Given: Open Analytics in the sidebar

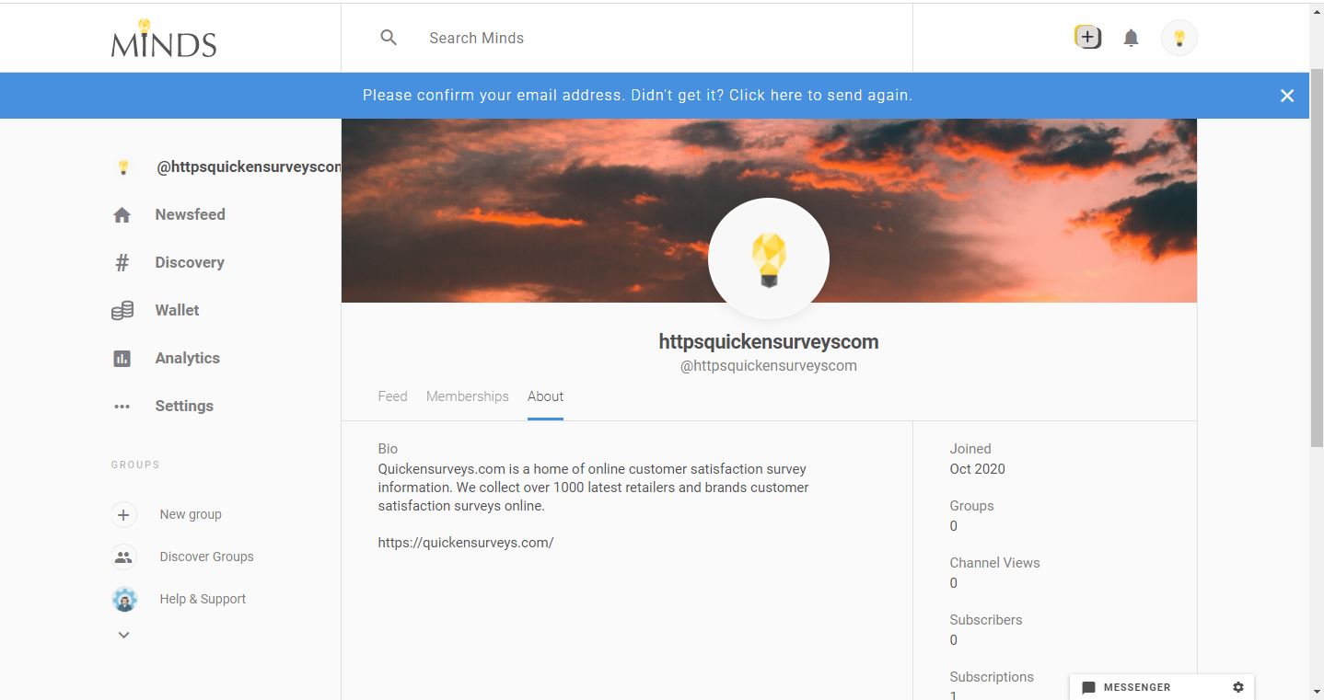Looking at the screenshot, I should pos(187,358).
